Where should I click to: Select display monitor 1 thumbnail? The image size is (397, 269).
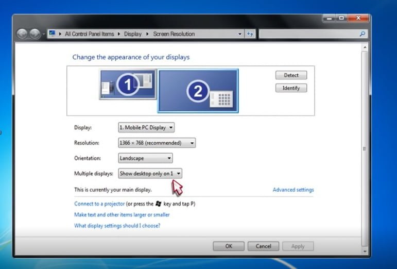[x=128, y=85]
